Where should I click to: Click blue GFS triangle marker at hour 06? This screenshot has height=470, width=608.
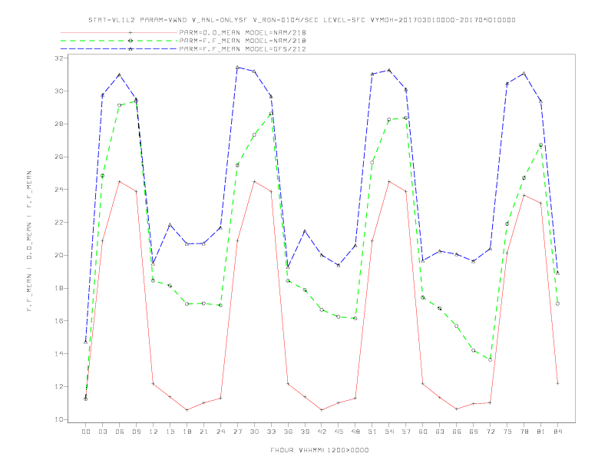120,74
